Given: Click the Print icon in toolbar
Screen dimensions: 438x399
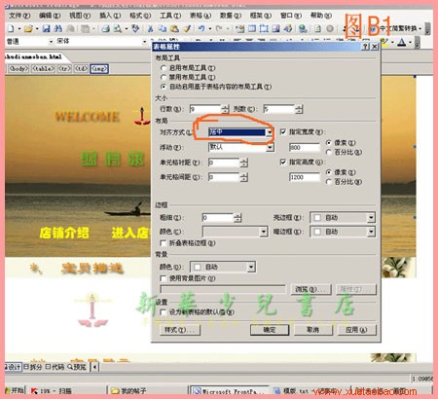Looking at the screenshot, I should click(105, 28).
